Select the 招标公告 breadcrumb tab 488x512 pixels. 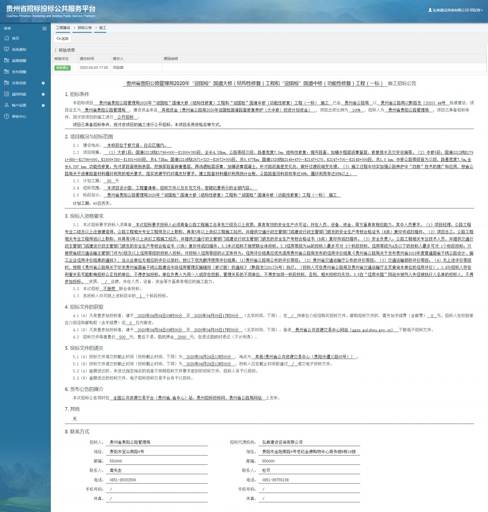(x=85, y=28)
